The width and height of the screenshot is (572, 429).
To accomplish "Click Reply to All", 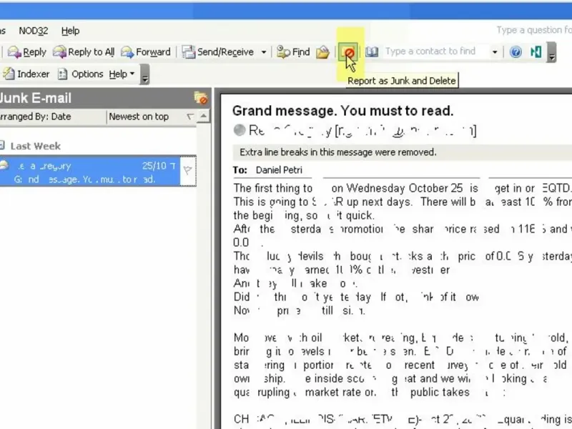I will [x=84, y=52].
